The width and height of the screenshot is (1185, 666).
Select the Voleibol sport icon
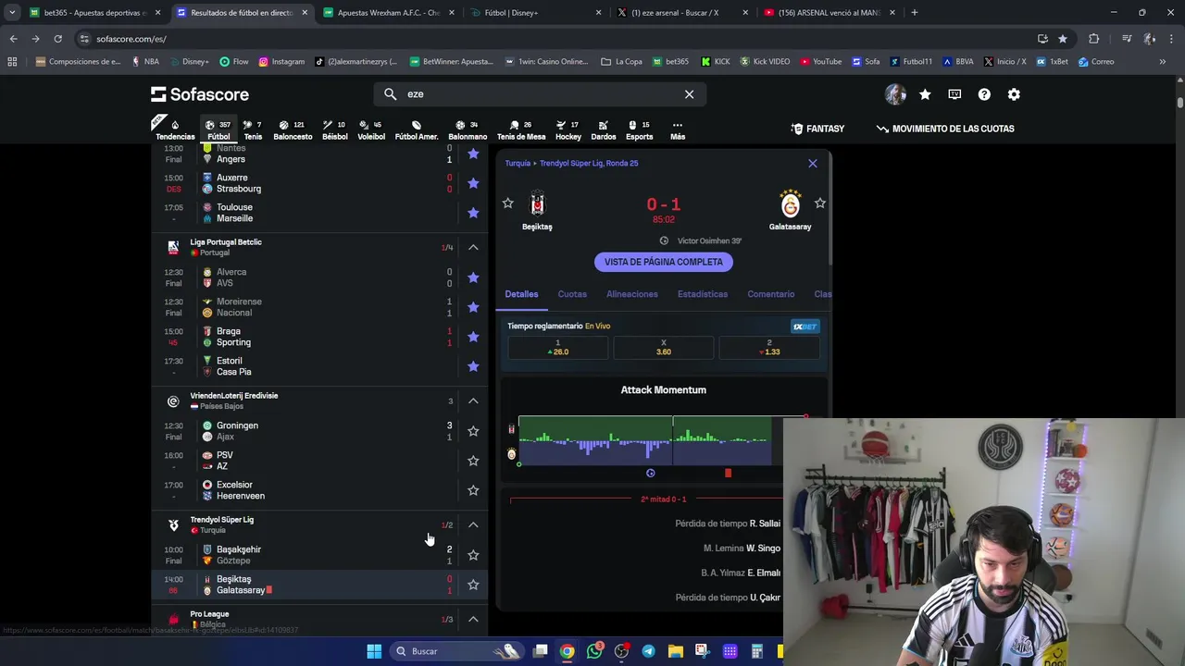click(x=371, y=129)
